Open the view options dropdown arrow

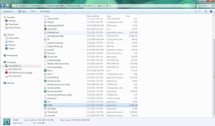tap(200, 11)
